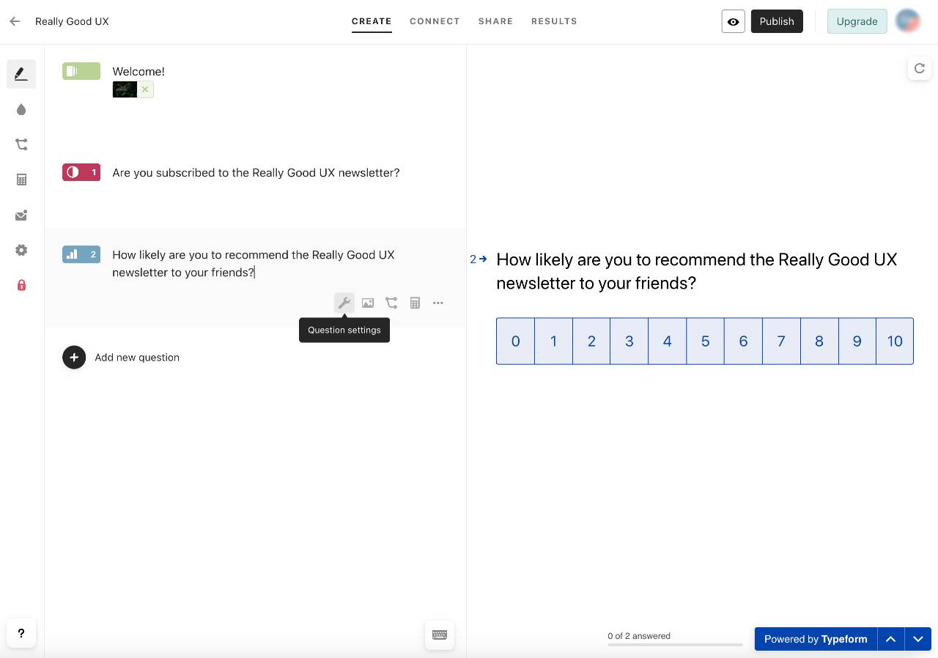The height and width of the screenshot is (658, 938).
Task: Select rating 2 on the opinion scale
Action: tap(591, 341)
